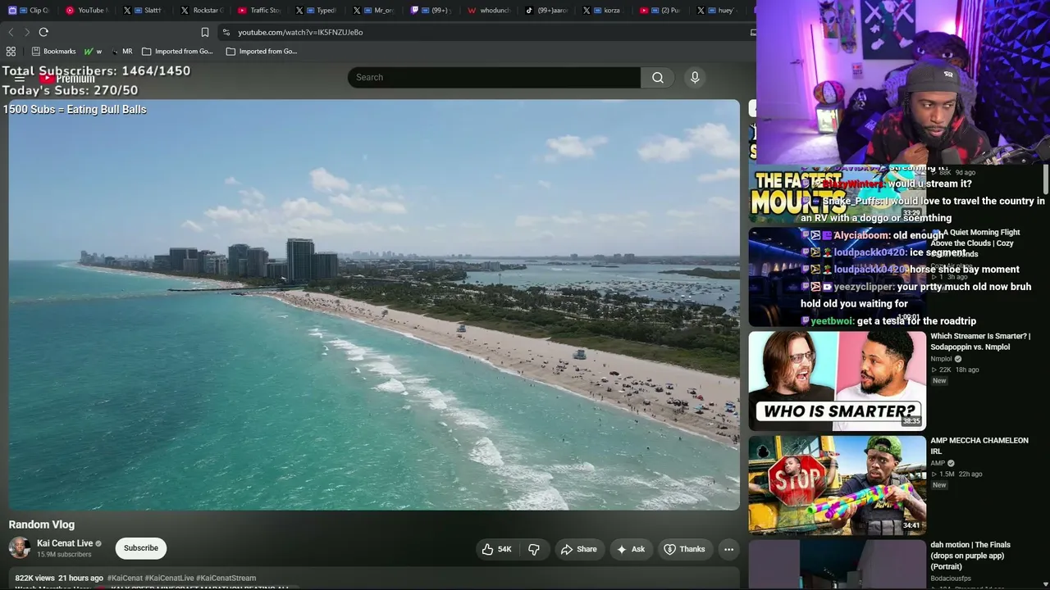Open the Kai Cenat Live channel name
Viewport: 1050px width, 590px height.
point(65,543)
